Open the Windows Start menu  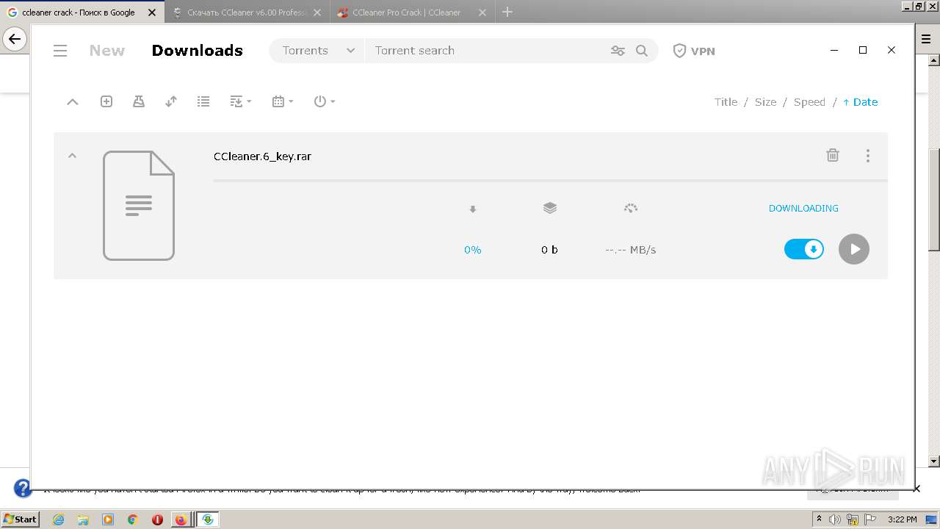20,519
